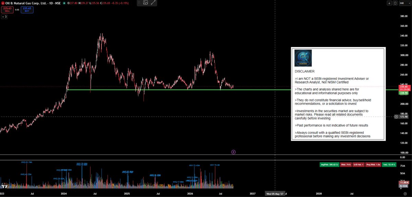412x197 pixels.
Task: Click the ONGC symbol logo icon
Action: 2,3
